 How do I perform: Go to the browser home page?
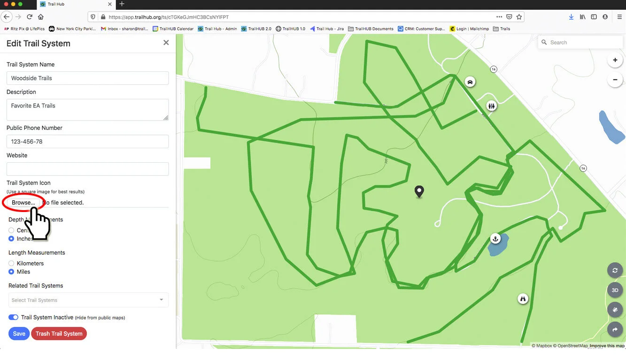[41, 17]
